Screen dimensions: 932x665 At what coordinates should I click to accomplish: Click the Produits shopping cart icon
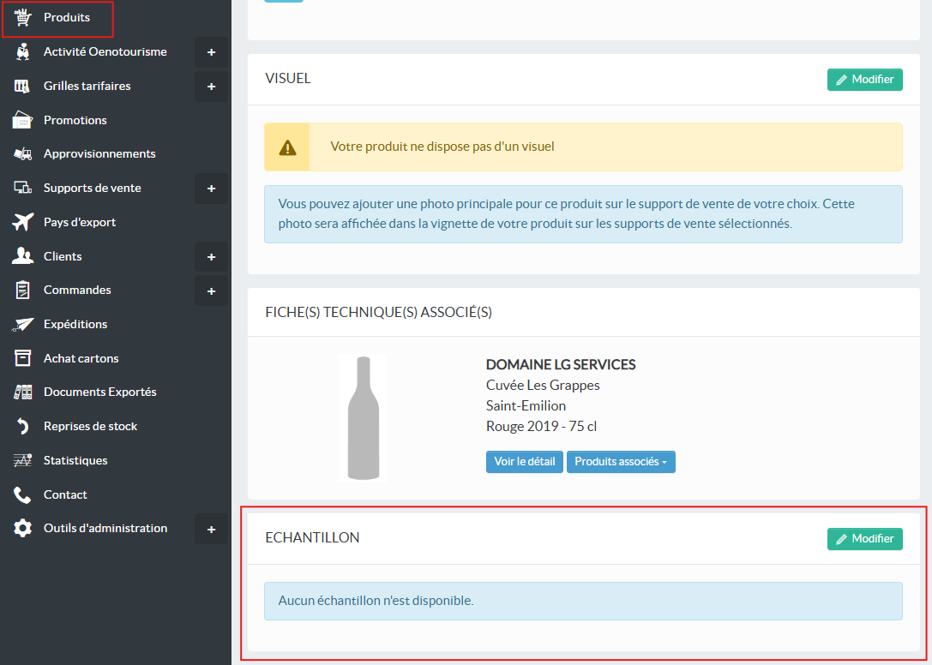(x=23, y=18)
